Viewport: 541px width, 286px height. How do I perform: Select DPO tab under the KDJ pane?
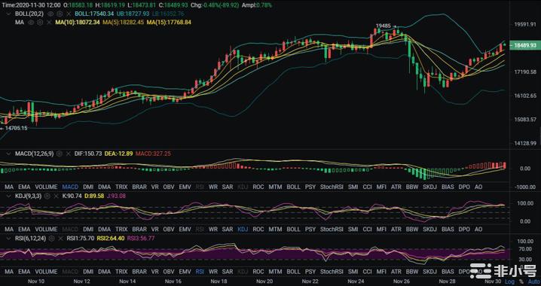464,229
